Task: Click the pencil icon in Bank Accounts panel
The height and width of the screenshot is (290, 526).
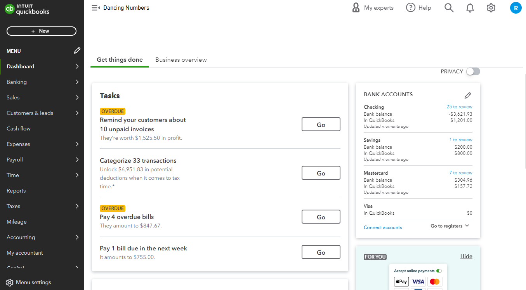Action: point(468,95)
